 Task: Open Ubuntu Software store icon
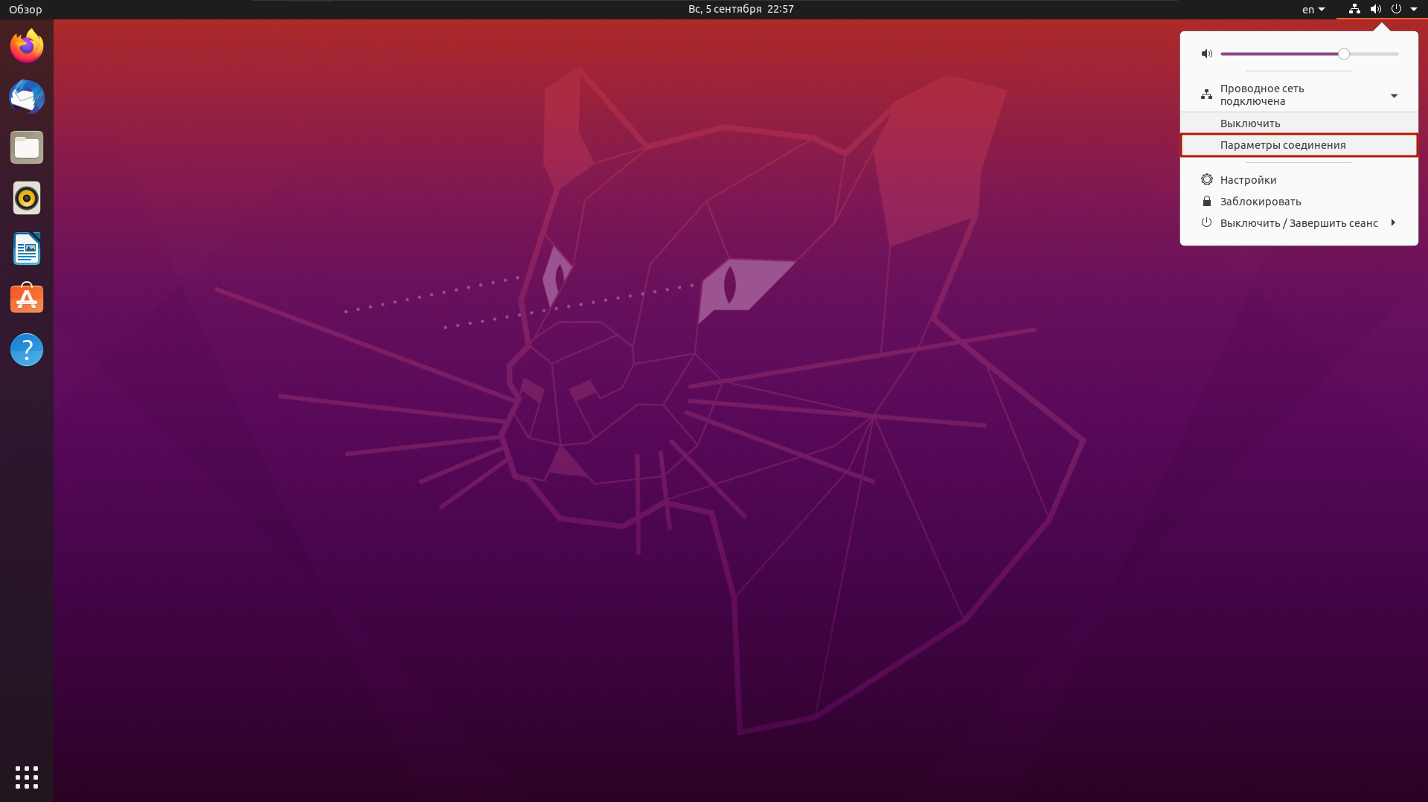(27, 299)
